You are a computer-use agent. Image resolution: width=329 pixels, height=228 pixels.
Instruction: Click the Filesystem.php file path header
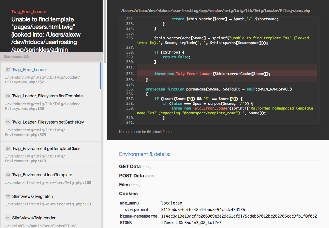pyautogui.click(x=215, y=11)
